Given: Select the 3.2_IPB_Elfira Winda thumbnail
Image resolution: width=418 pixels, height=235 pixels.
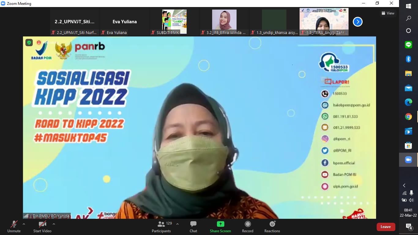Looking at the screenshot, I should pos(224,22).
